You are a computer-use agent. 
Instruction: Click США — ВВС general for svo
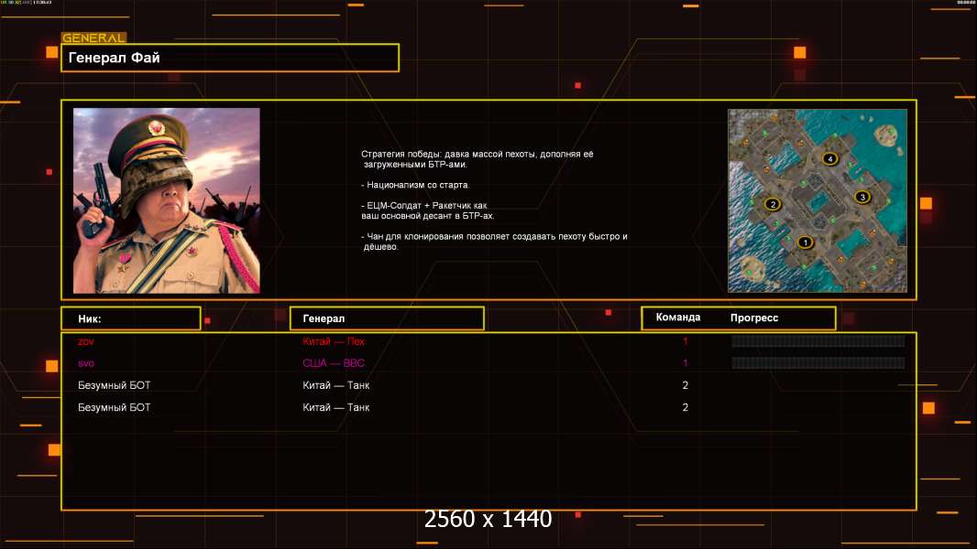click(x=334, y=363)
